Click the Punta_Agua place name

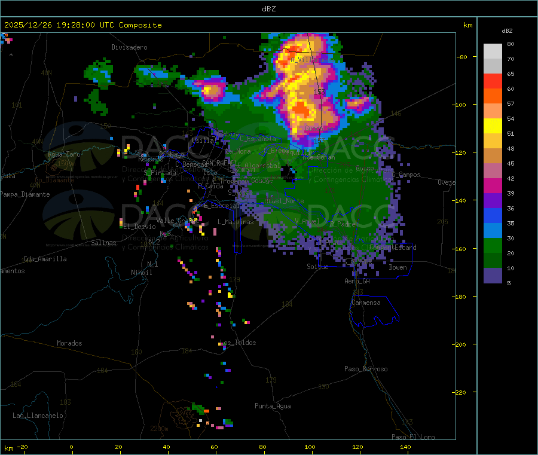(273, 407)
